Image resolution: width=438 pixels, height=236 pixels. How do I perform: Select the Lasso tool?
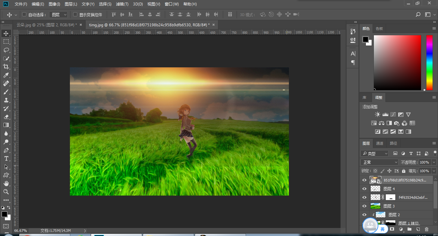click(x=6, y=50)
